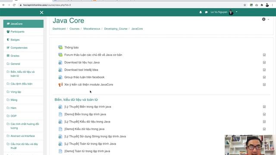Toggle completion for [Demo] Biến trong lập trình java

point(264,114)
